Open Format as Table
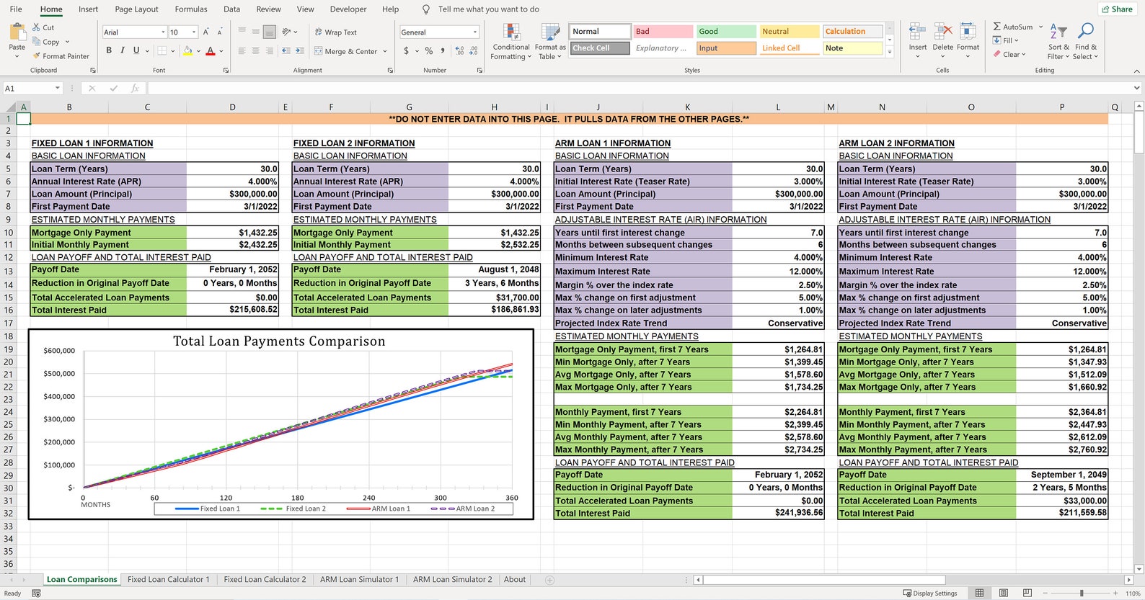 click(x=550, y=42)
